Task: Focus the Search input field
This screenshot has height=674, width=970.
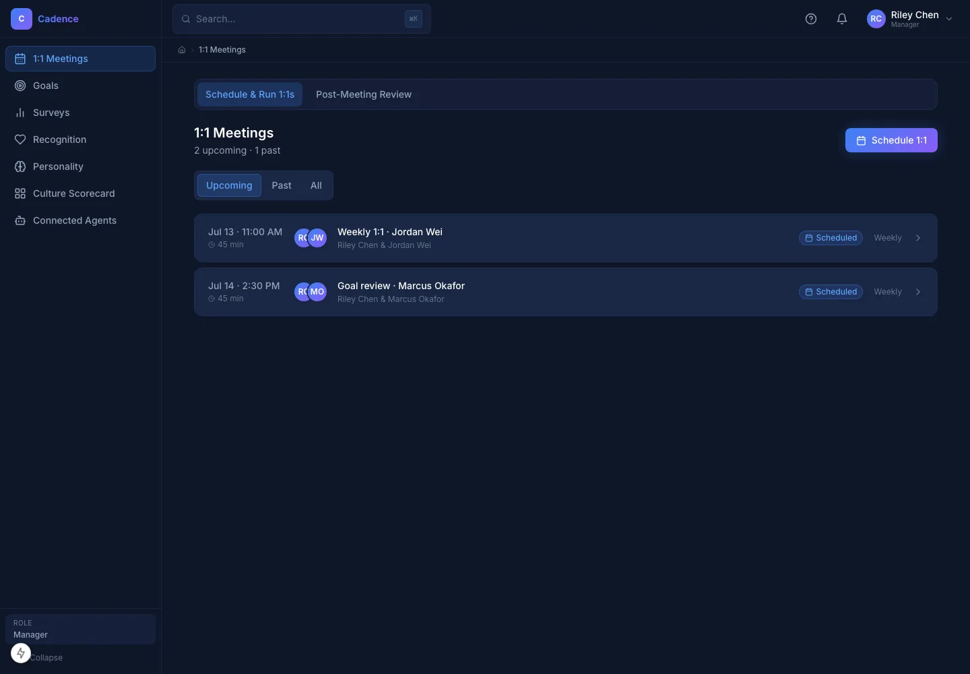Action: (302, 19)
